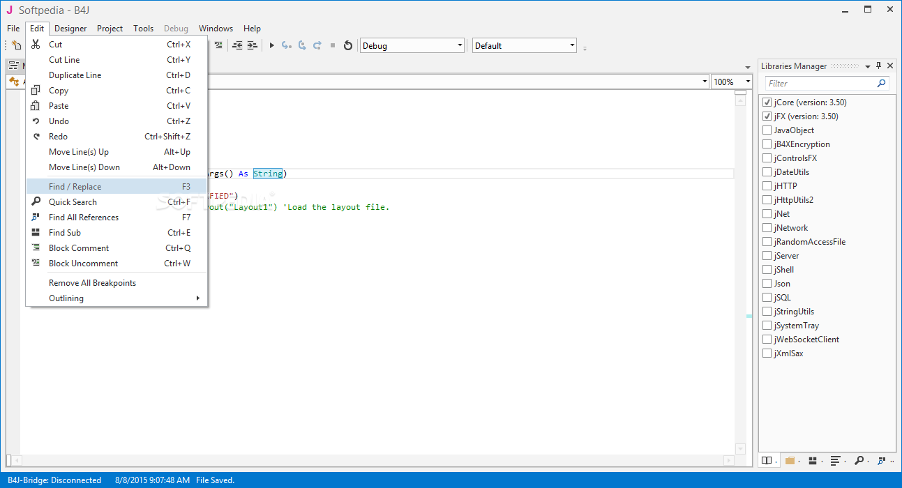
Task: Click the uncomment block toolbar icon
Action: click(x=219, y=45)
